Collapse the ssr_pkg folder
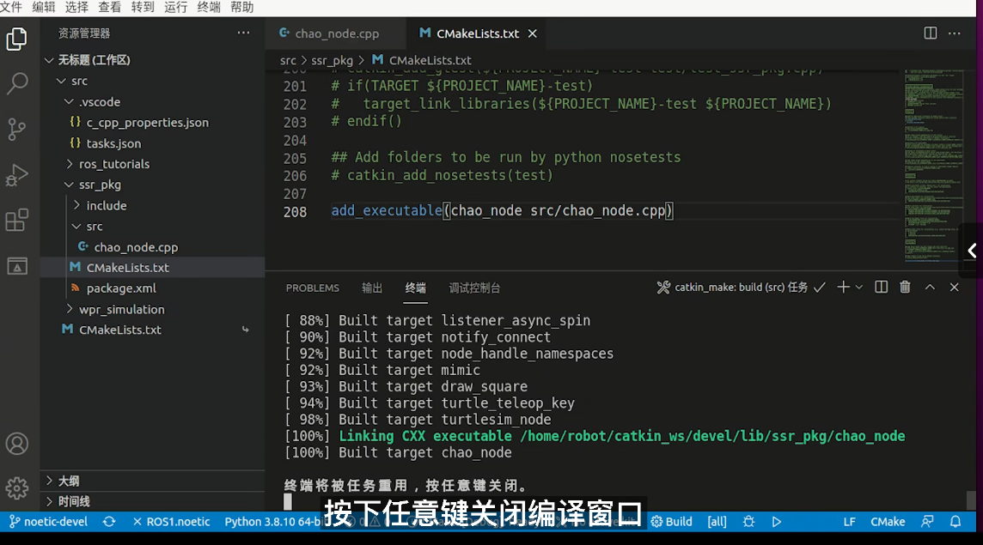 tap(99, 185)
